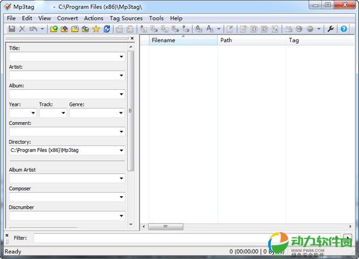Sort by the Tag column header

[x=320, y=40]
